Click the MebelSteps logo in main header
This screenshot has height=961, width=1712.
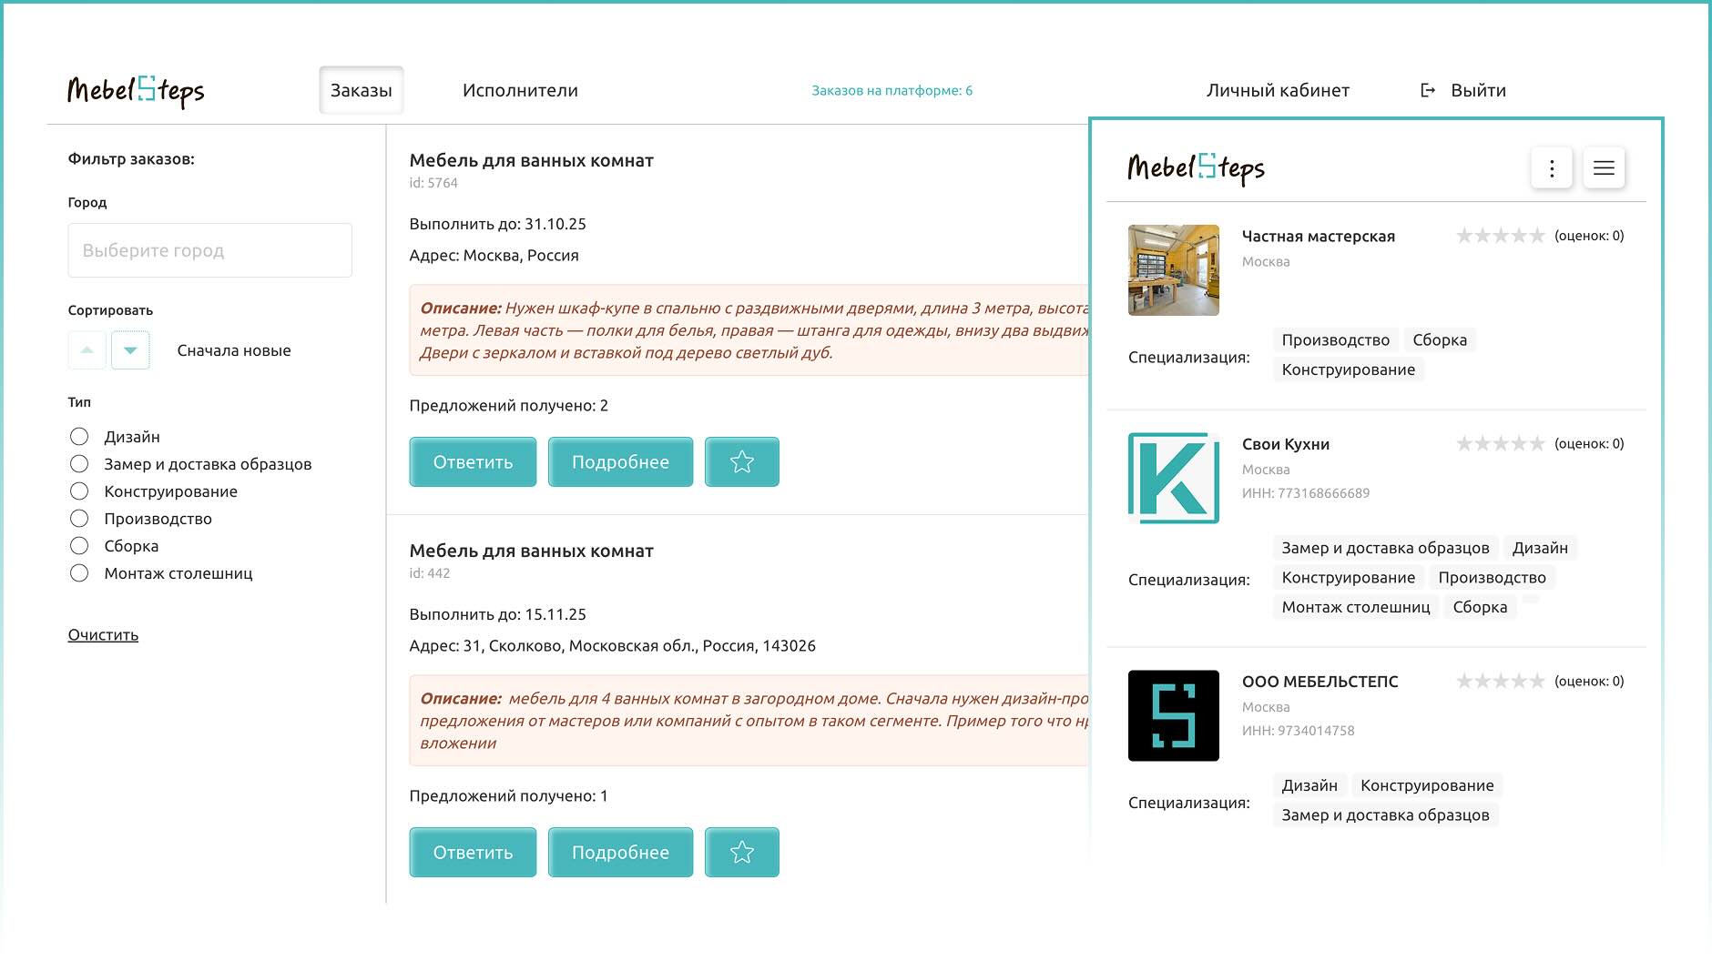(x=136, y=90)
